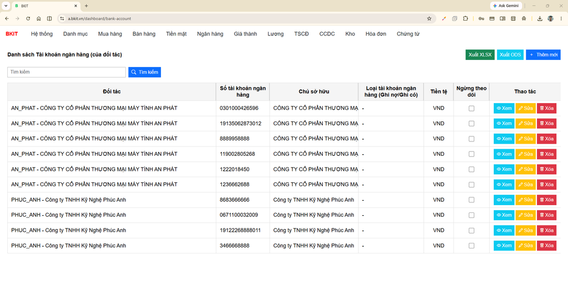Open the TSCĐ menu
This screenshot has width=568, height=305.
tap(301, 34)
